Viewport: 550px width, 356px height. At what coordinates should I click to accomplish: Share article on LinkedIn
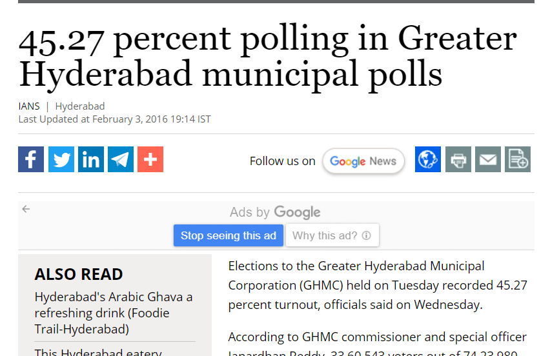tap(91, 159)
